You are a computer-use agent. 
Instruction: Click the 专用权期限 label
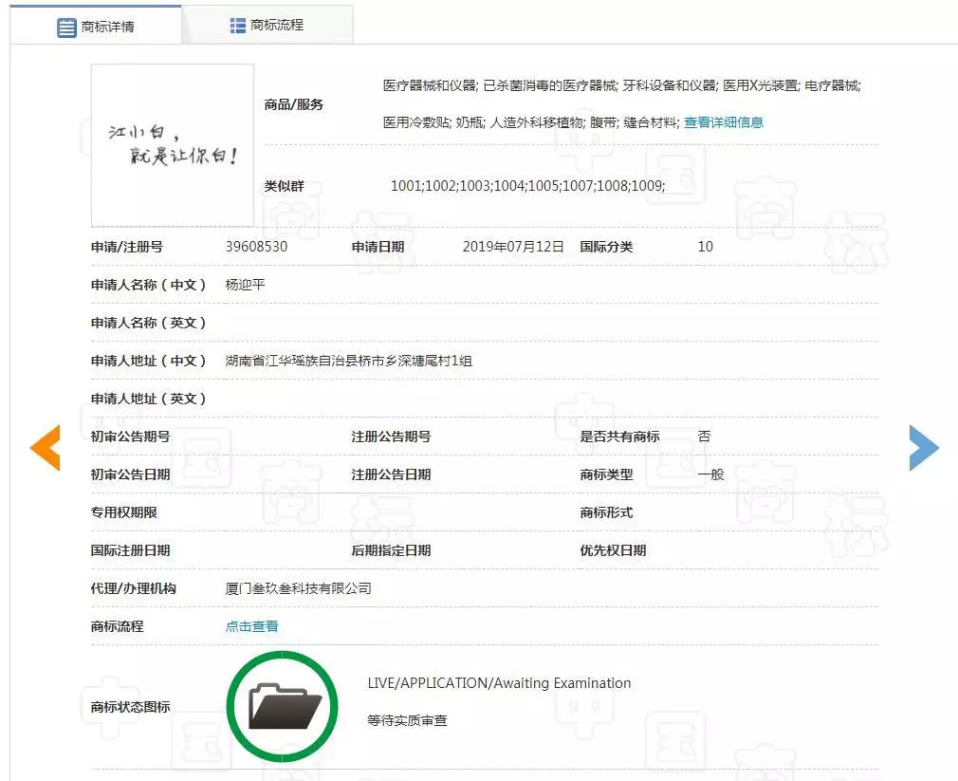124,512
